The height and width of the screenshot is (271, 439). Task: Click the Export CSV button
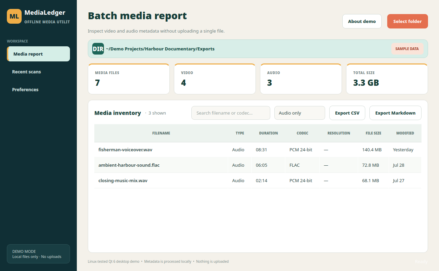click(x=347, y=113)
